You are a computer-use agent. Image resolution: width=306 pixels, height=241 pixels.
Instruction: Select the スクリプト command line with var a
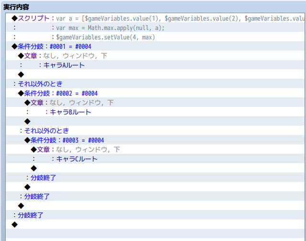coord(155,18)
